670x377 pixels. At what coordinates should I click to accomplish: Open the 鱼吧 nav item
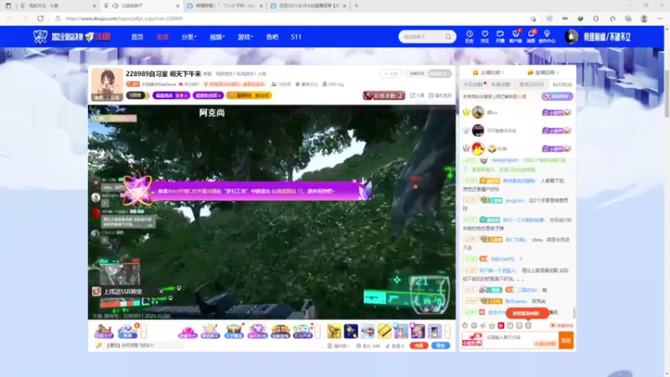point(272,37)
